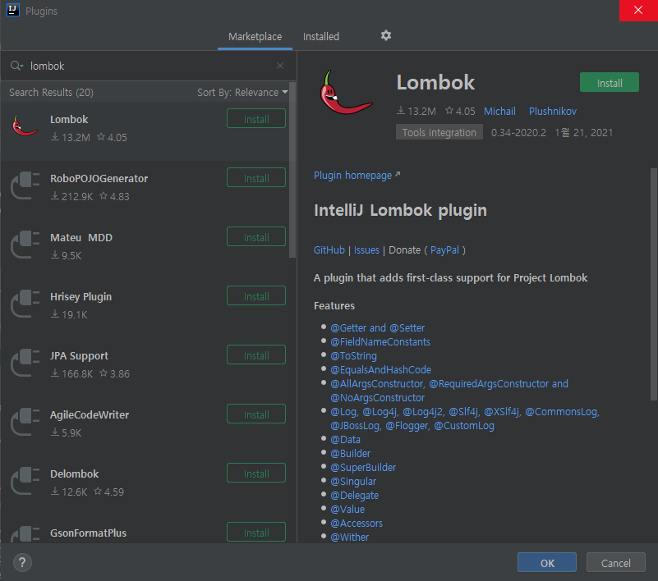Viewport: 658px width, 581px height.
Task: Click the search results list scrollbar
Action: pos(292,170)
